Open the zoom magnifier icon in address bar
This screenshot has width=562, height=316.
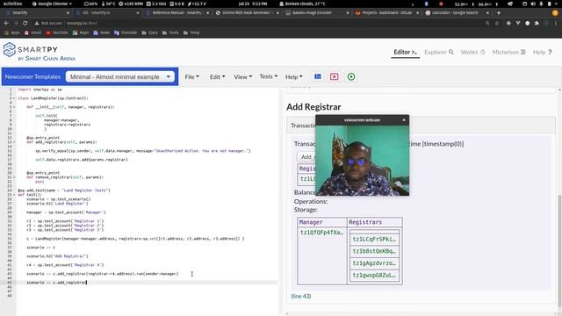coord(487,23)
